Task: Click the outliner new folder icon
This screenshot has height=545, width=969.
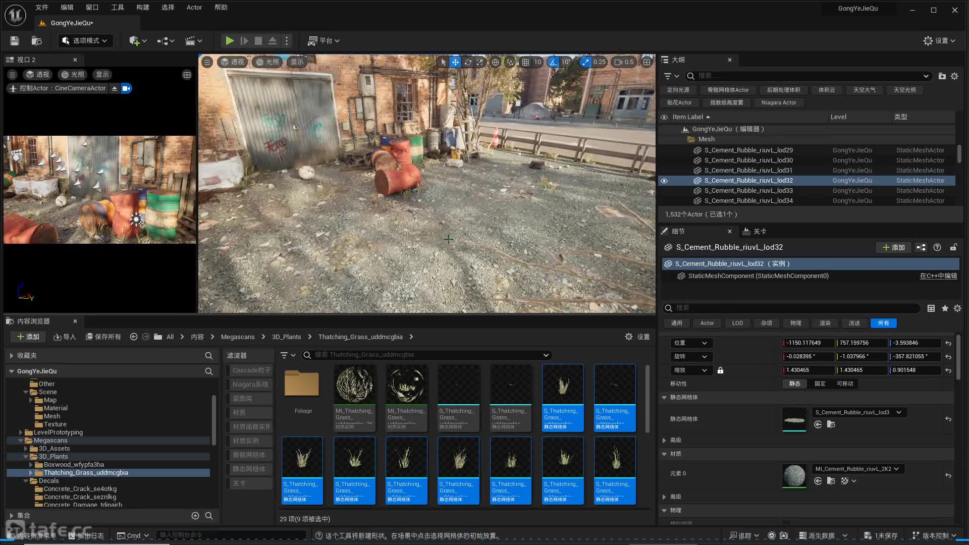Action: click(x=942, y=76)
